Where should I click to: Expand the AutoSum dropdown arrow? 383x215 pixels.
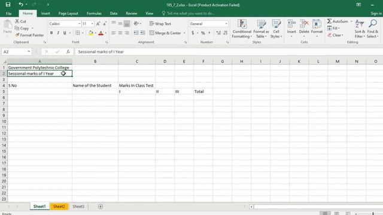click(x=351, y=21)
